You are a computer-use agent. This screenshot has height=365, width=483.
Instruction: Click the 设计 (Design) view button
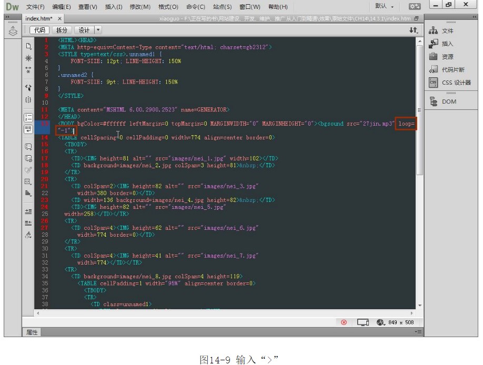84,31
